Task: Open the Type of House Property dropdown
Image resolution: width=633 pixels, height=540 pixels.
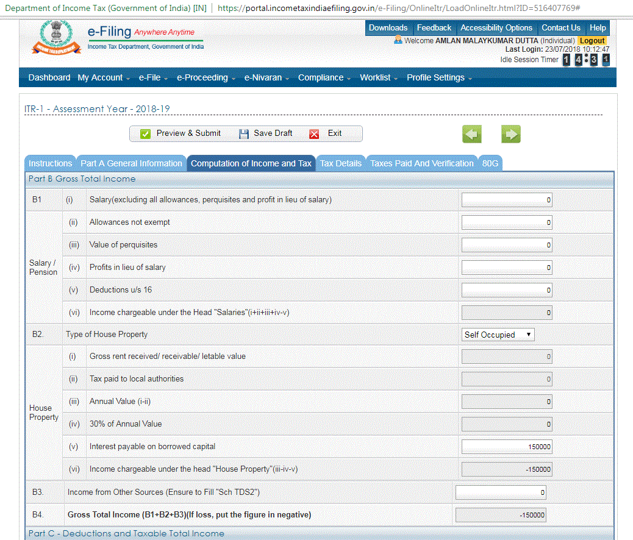Action: point(498,335)
